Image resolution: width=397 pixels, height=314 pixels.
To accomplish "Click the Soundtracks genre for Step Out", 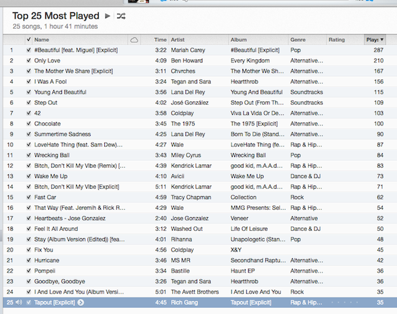I will click(306, 102).
